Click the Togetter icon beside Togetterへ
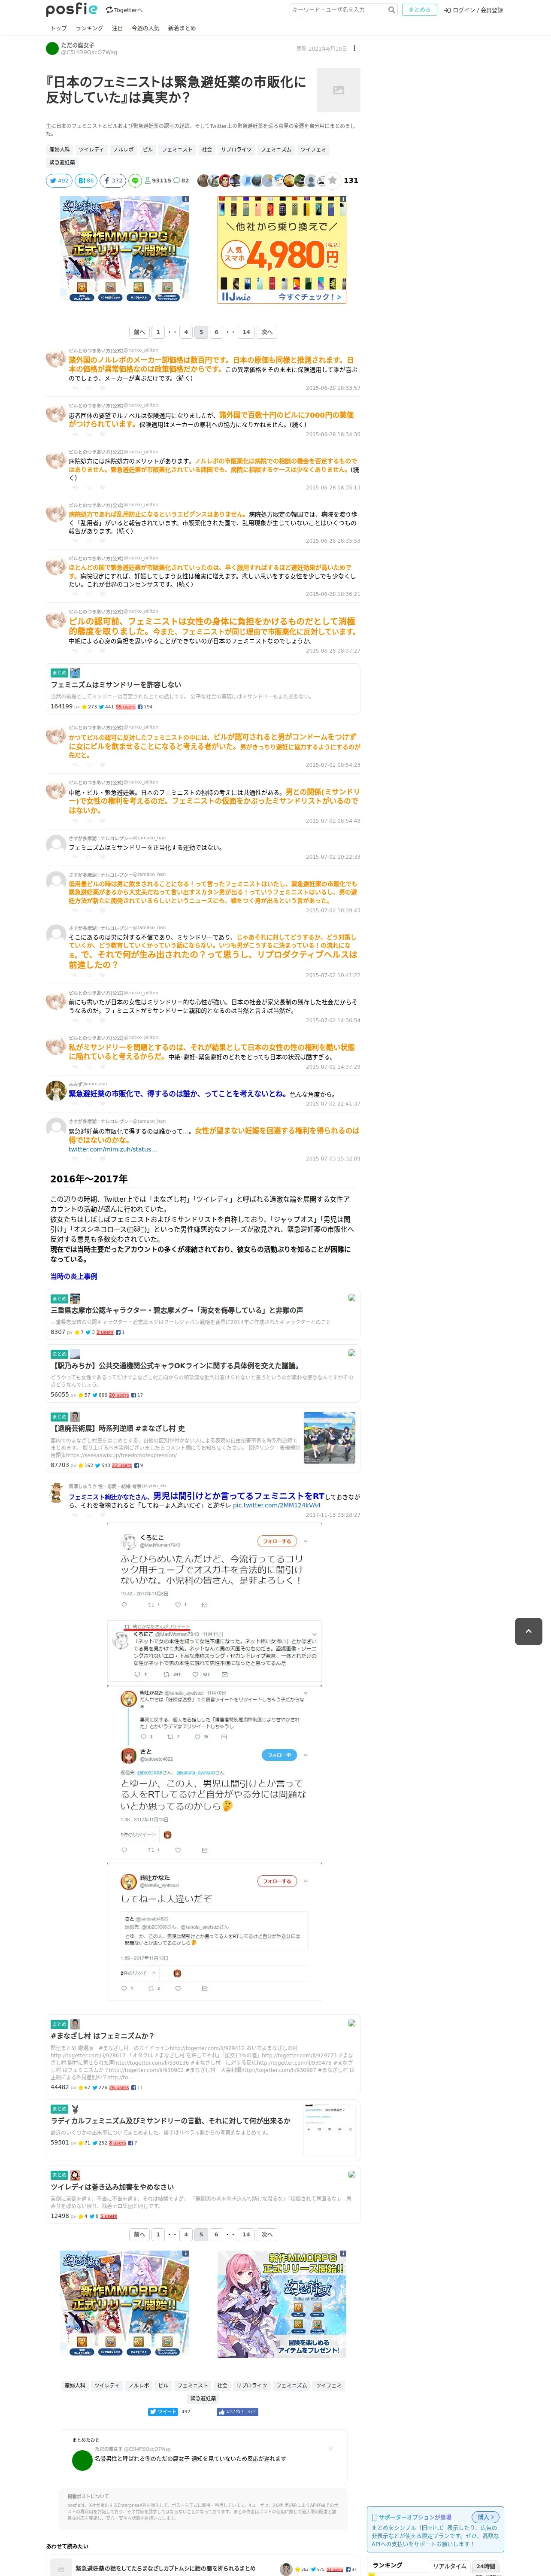 coord(109,10)
